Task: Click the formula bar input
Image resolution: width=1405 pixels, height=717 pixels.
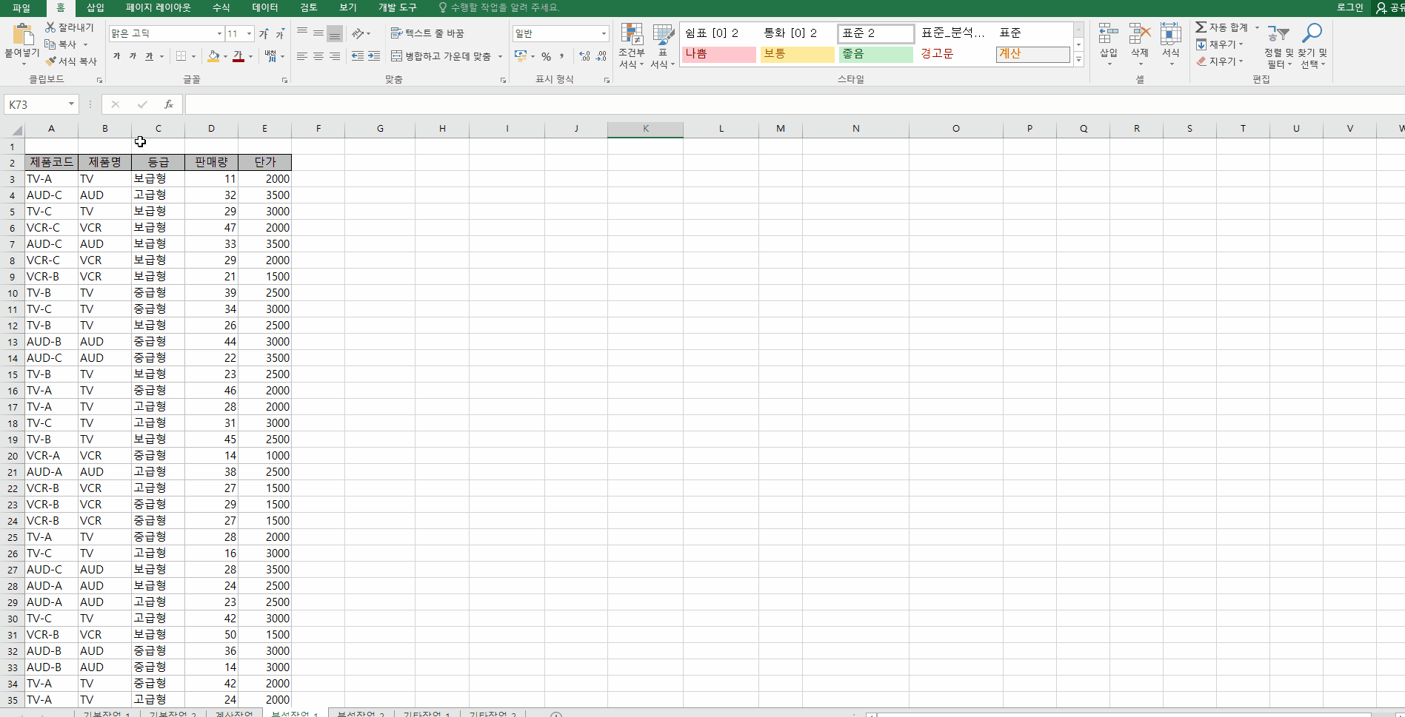Action: point(794,104)
